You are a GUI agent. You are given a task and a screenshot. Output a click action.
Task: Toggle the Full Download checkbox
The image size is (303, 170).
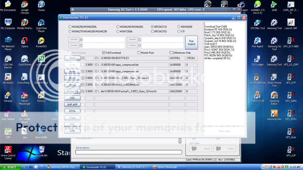104,53
